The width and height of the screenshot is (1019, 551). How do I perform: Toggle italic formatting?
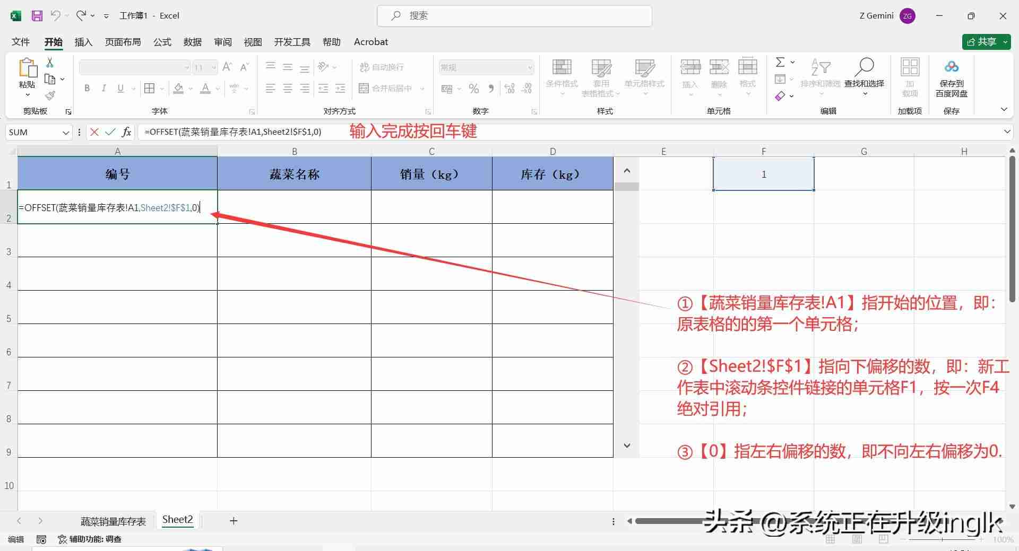coord(104,89)
